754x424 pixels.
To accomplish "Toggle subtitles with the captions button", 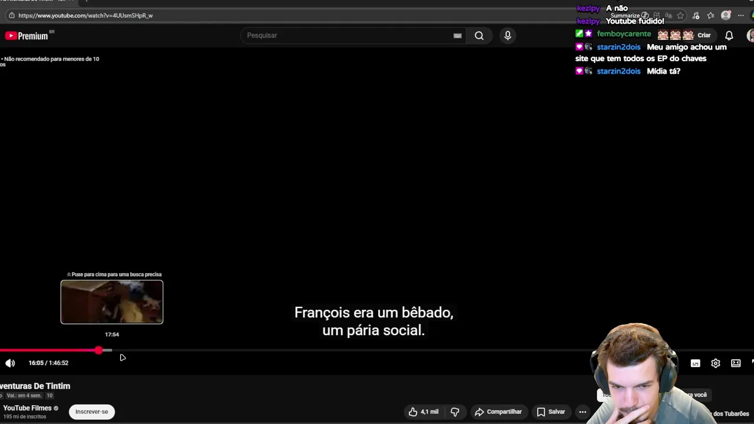I will tap(695, 363).
